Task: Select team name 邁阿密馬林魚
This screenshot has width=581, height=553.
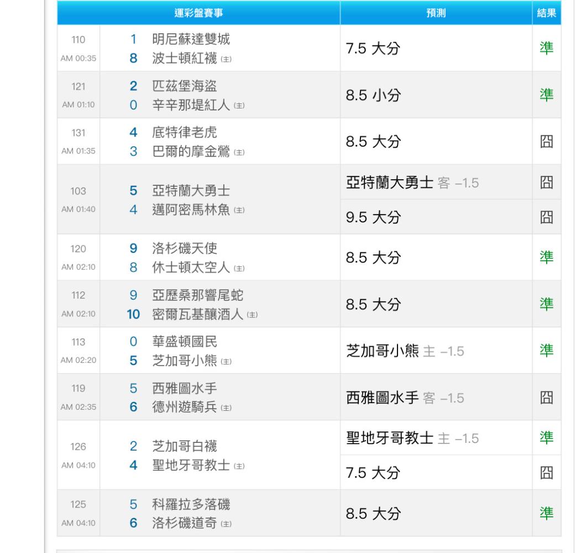Action: tap(191, 210)
